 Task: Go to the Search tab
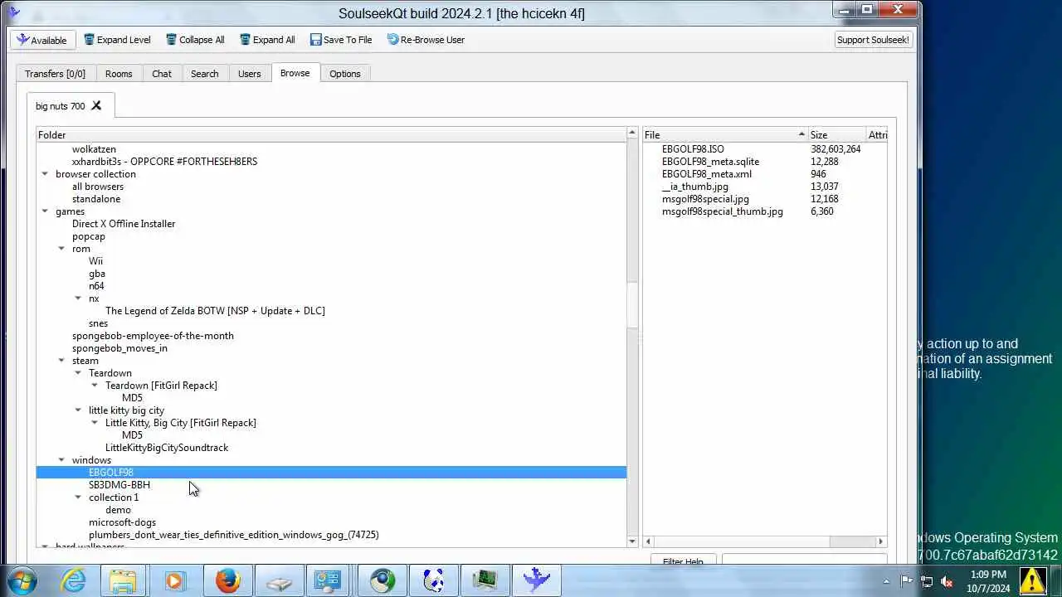coord(205,74)
